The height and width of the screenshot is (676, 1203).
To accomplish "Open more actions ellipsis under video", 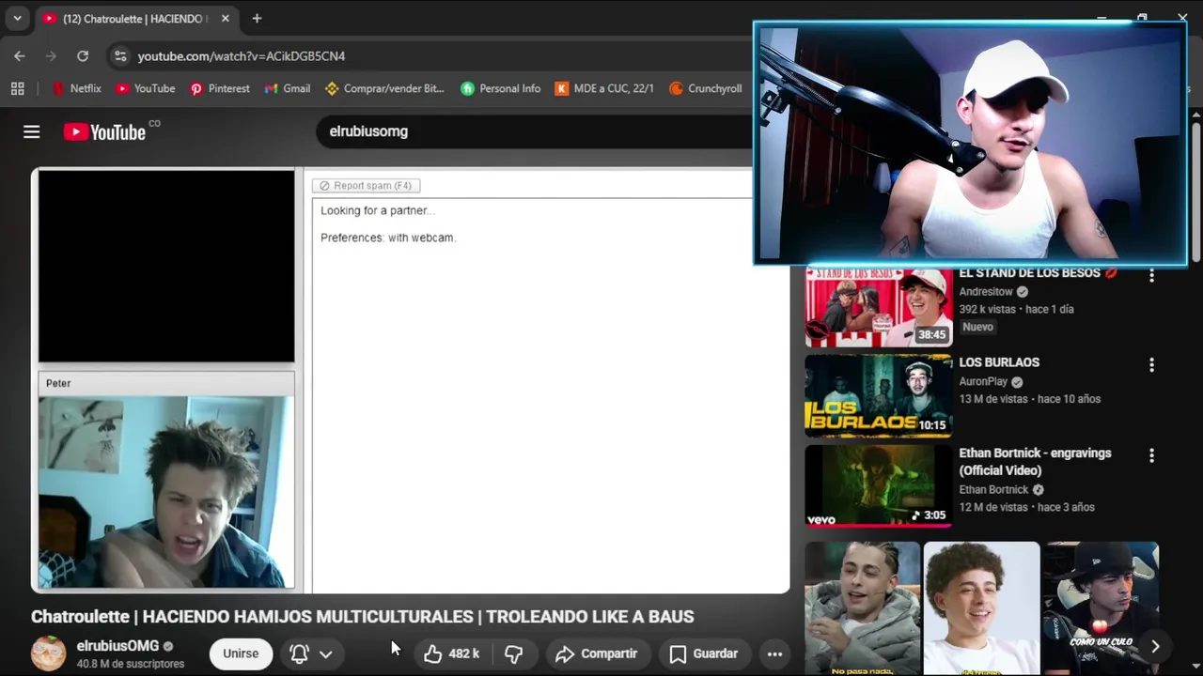I will [774, 653].
